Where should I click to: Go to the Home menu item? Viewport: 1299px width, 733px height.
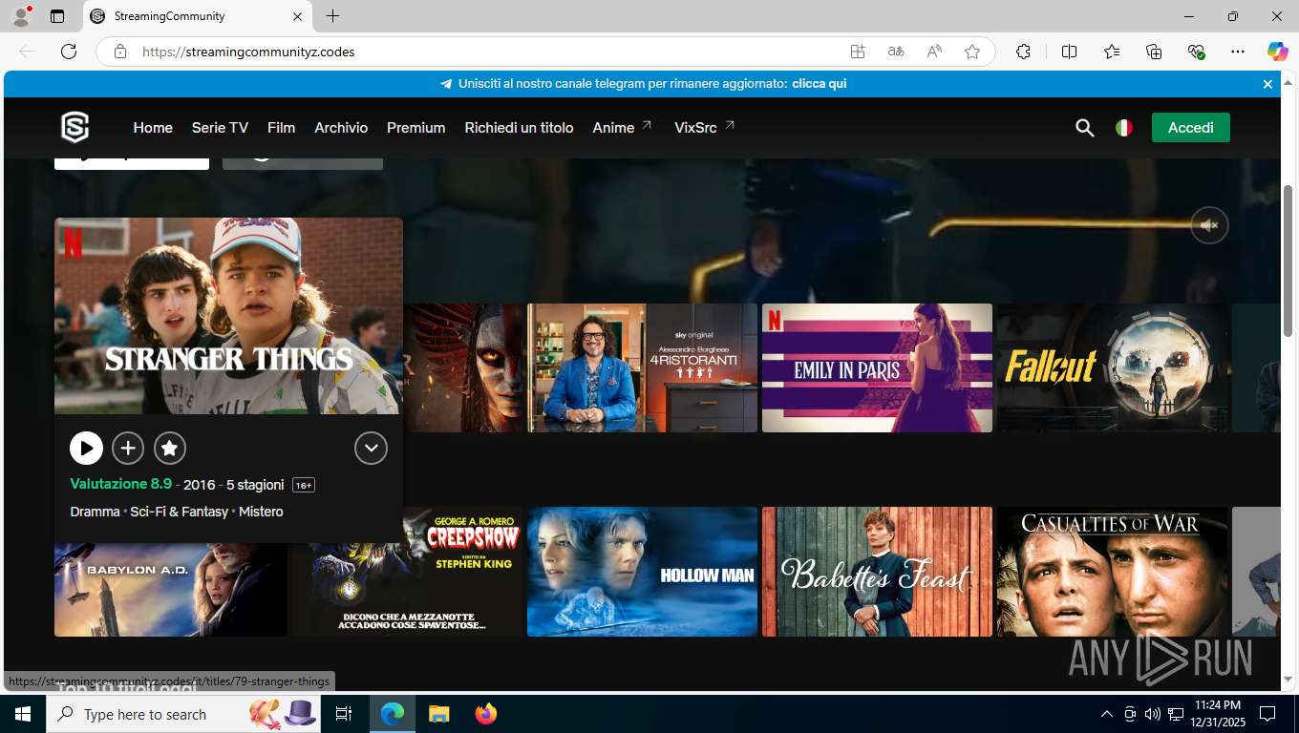coord(153,128)
